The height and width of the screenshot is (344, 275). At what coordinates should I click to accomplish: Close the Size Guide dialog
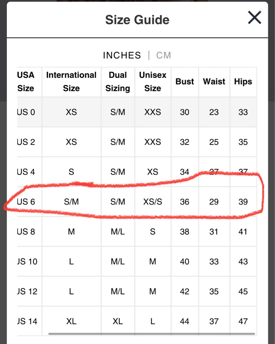click(x=254, y=18)
